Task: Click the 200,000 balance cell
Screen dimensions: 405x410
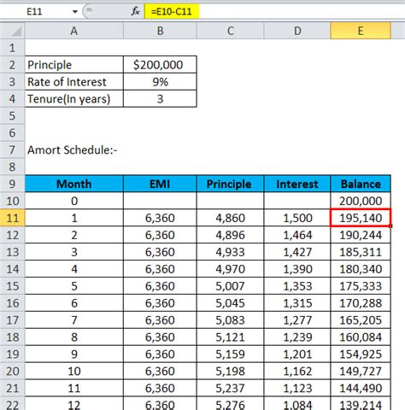Action: [x=361, y=201]
